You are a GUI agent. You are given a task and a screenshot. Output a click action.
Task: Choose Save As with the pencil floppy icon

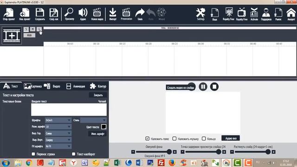(54, 14)
